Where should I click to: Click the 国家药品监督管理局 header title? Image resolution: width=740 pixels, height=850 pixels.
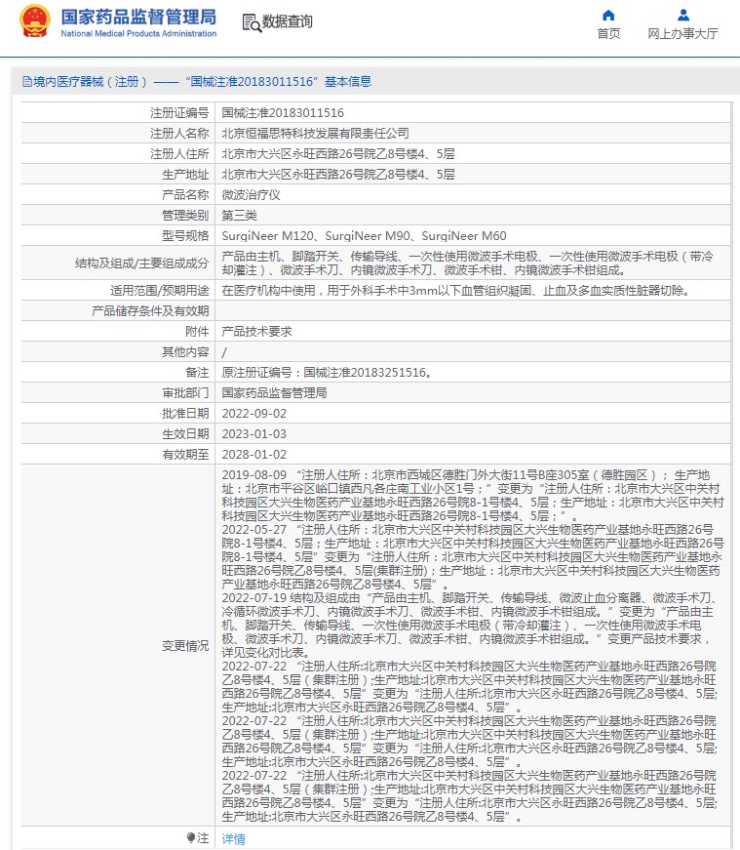138,17
